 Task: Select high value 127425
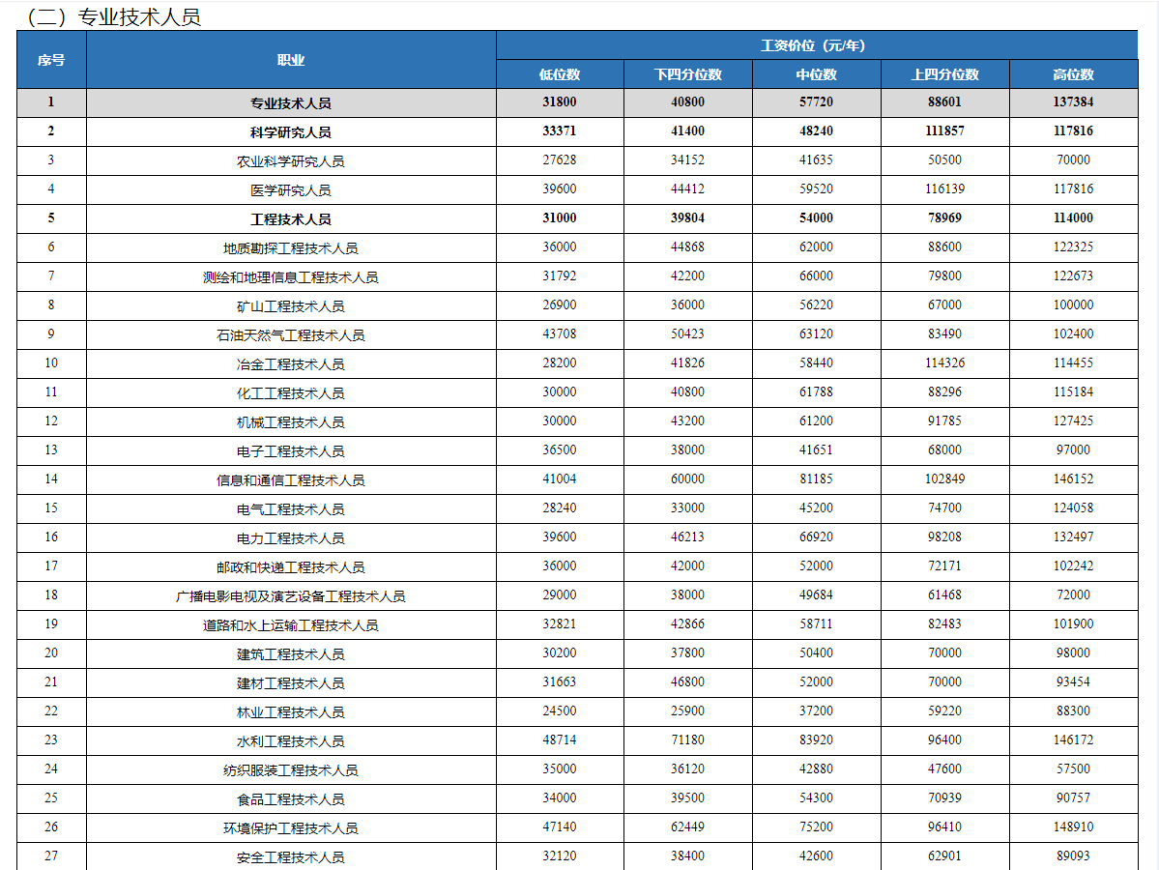point(1073,420)
